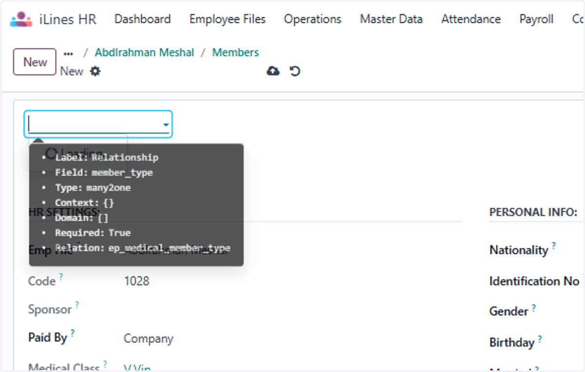
Task: Click the help question mark beside Medical Class
Action: 105,364
